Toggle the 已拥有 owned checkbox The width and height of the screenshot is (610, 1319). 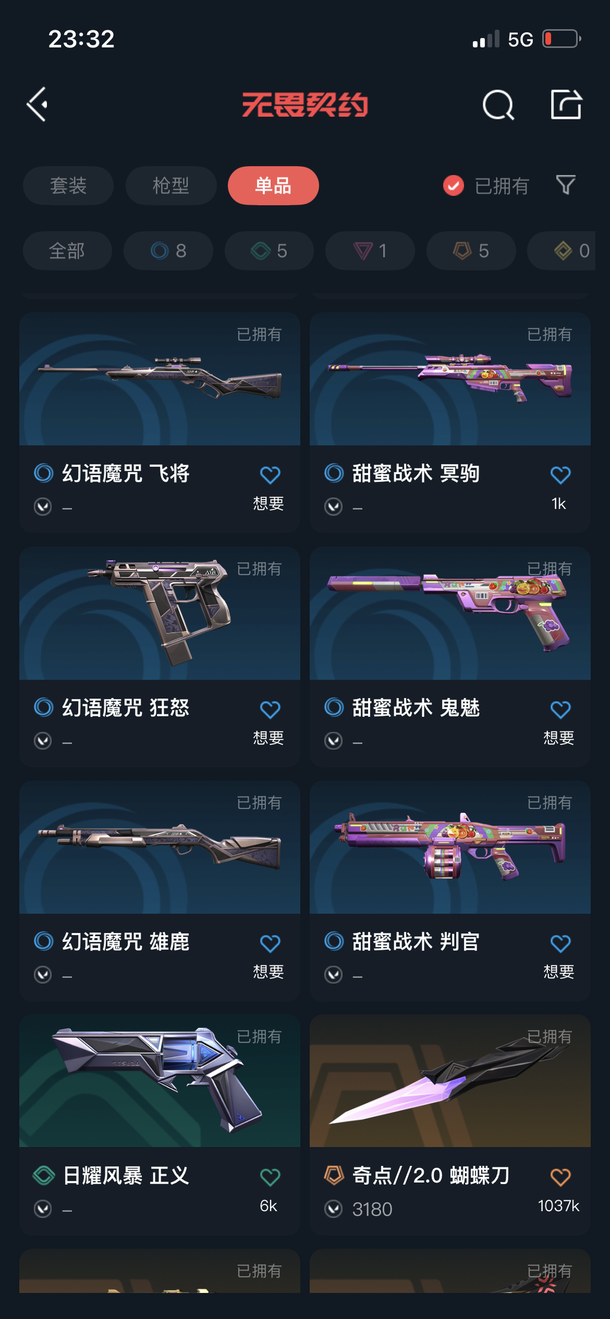[453, 185]
